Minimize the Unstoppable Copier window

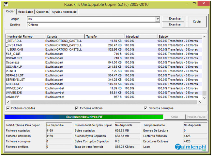coord(187,4)
